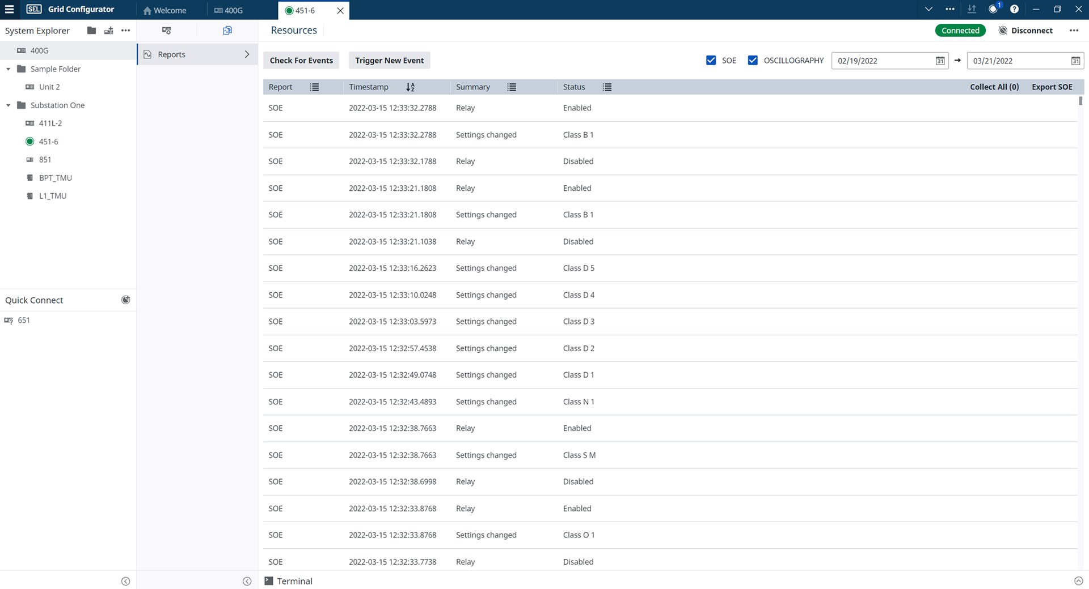Open end date calendar picker

click(x=1075, y=61)
